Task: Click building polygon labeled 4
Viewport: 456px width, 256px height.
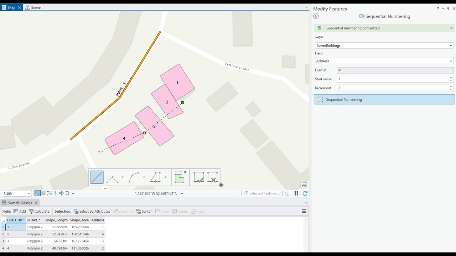Action: click(124, 138)
